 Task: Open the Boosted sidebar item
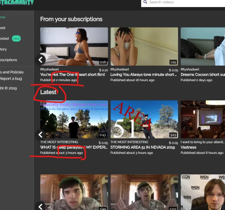tap(4, 39)
